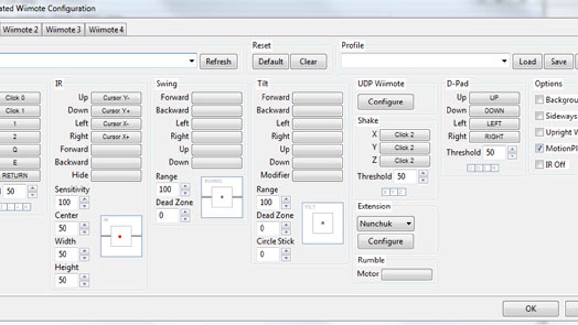Assign the Tilt Modifier mapping
Image resolution: width=578 pixels, height=325 pixels.
click(318, 176)
